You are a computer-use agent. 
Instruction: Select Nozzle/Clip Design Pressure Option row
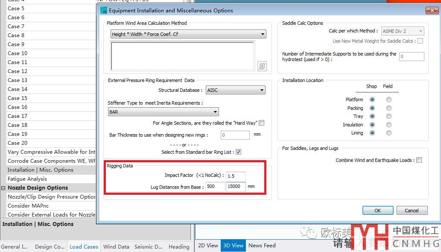(51, 197)
